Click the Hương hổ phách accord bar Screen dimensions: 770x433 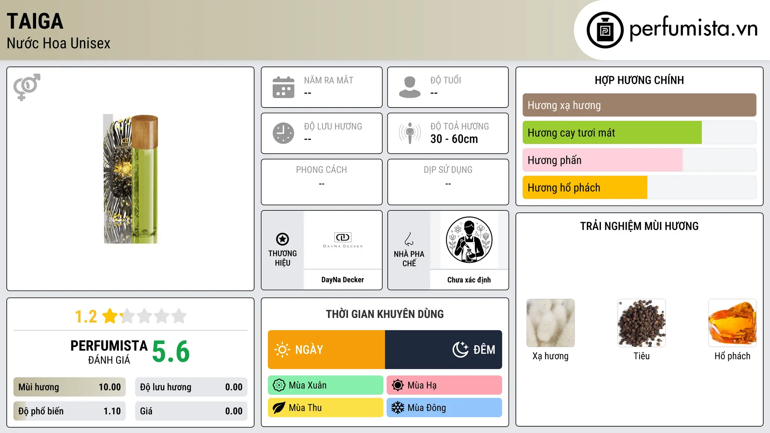[x=639, y=188]
